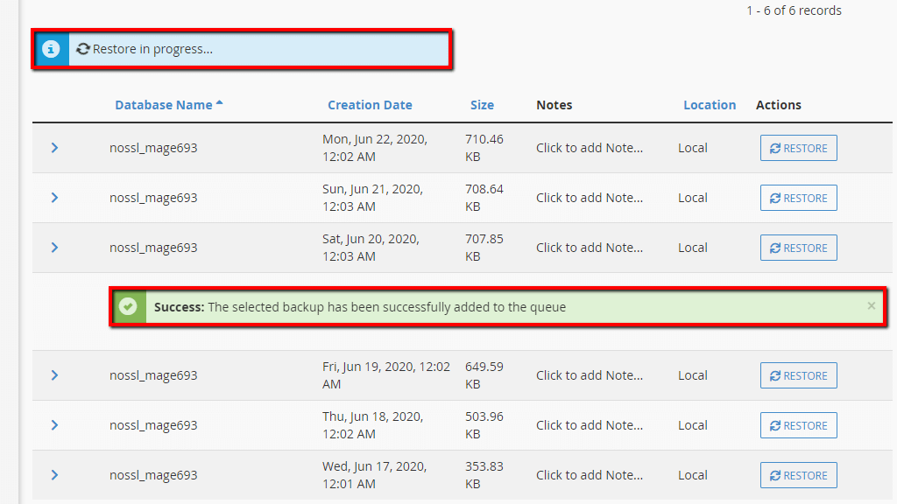Click Local in the Jun 21 row
The width and height of the screenshot is (897, 504).
693,198
